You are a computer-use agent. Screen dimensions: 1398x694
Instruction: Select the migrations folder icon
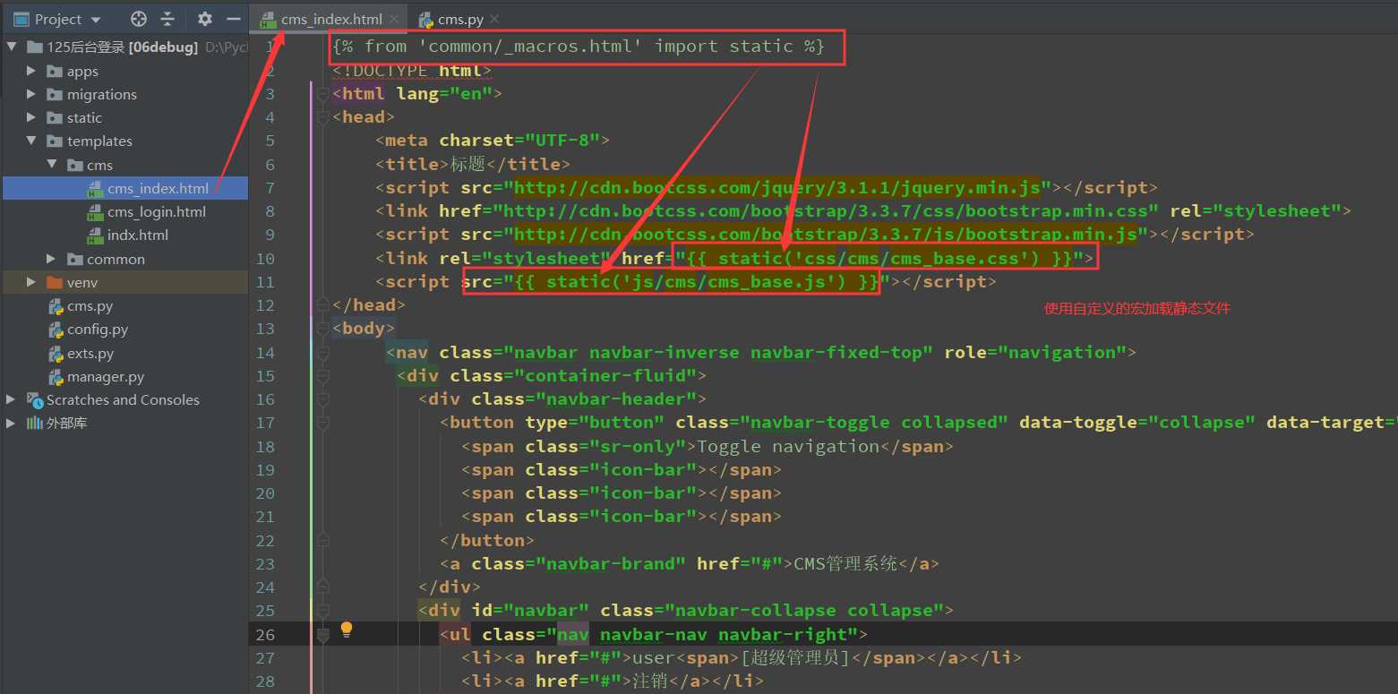click(x=55, y=94)
